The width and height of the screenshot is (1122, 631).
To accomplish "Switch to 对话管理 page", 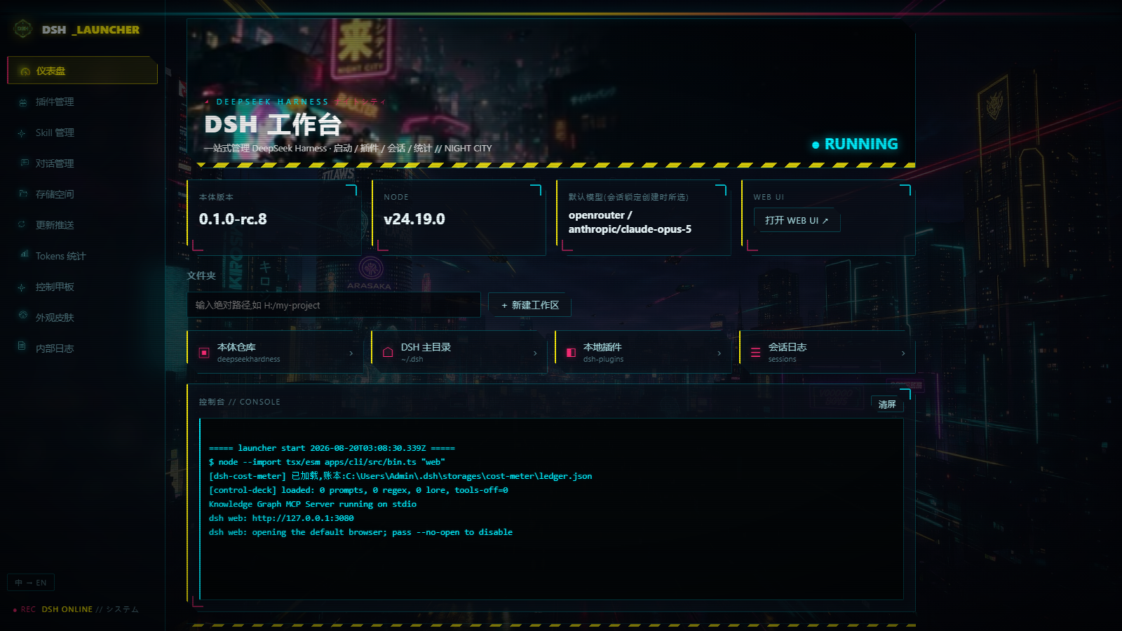I will point(82,163).
